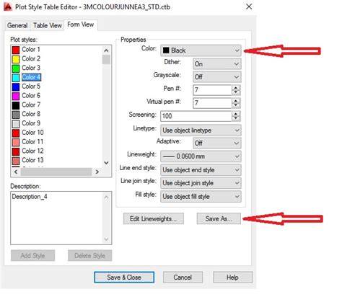Click plot styles horizontal scroll left arrow
The height and width of the screenshot is (297, 342).
coord(16,172)
